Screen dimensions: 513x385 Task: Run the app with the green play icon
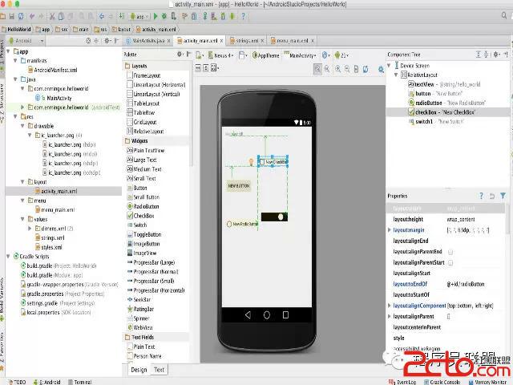coord(156,16)
